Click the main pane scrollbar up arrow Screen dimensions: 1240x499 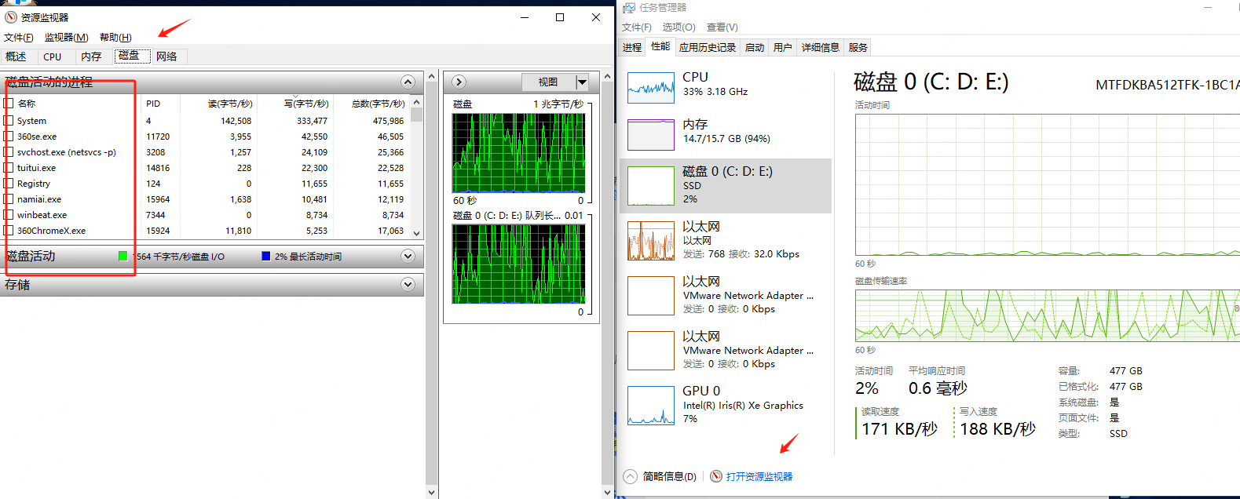point(431,76)
